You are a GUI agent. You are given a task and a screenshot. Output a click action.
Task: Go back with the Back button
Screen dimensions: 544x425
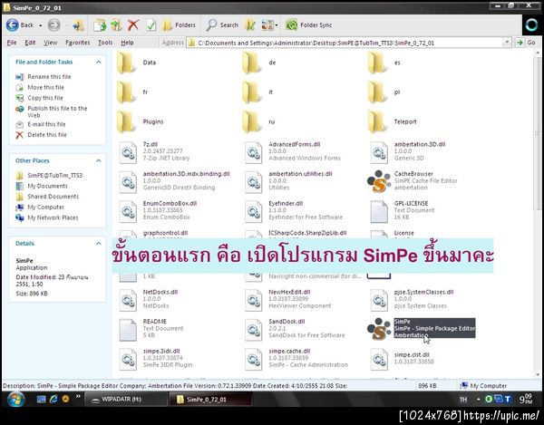coord(20,25)
